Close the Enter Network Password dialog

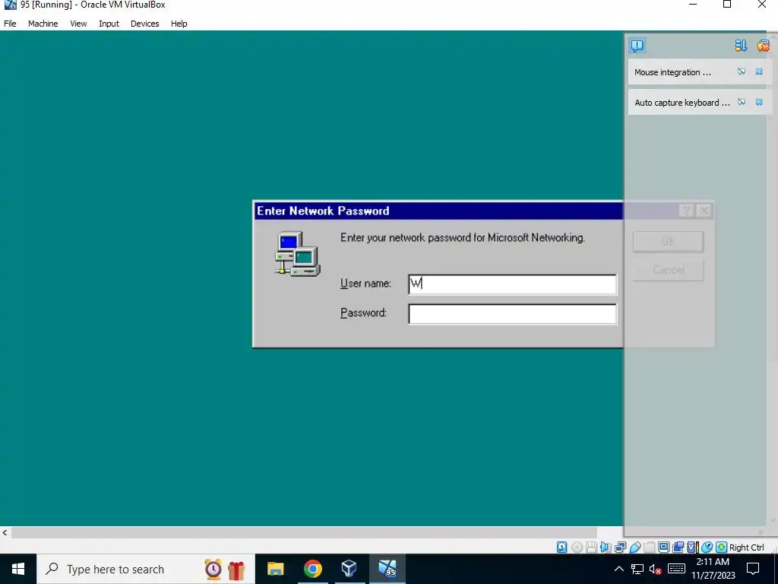click(704, 211)
